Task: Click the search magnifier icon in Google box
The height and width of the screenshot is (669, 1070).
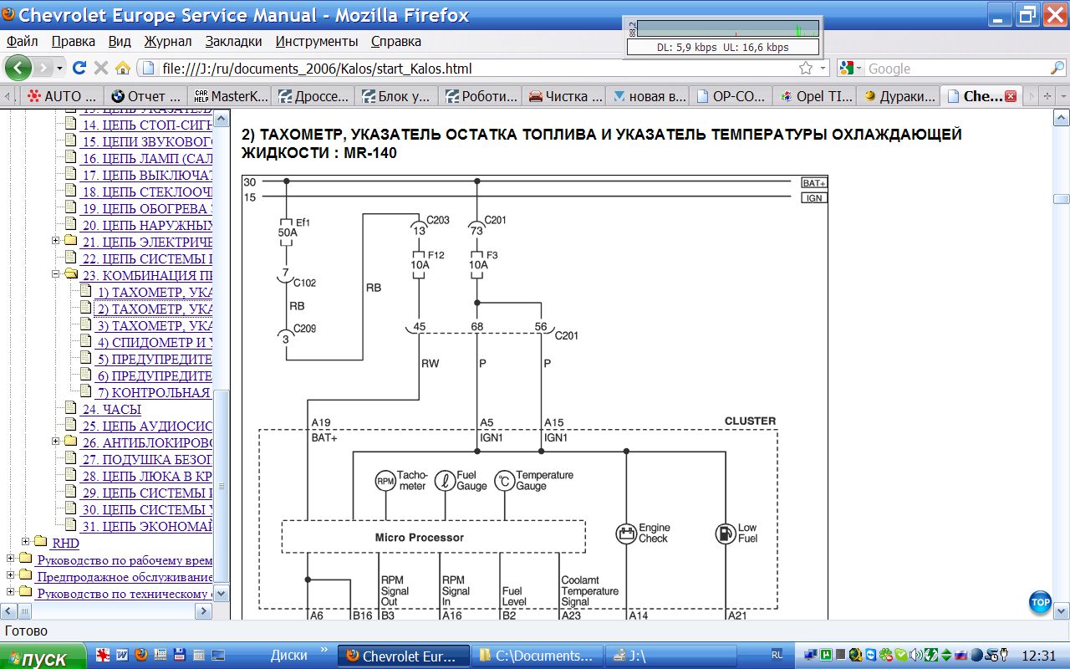Action: pyautogui.click(x=1057, y=69)
